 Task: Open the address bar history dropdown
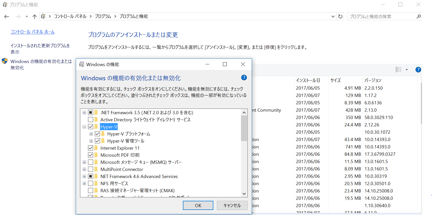[333, 16]
